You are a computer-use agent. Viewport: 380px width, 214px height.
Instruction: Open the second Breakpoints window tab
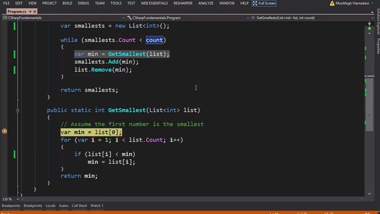[33, 206]
